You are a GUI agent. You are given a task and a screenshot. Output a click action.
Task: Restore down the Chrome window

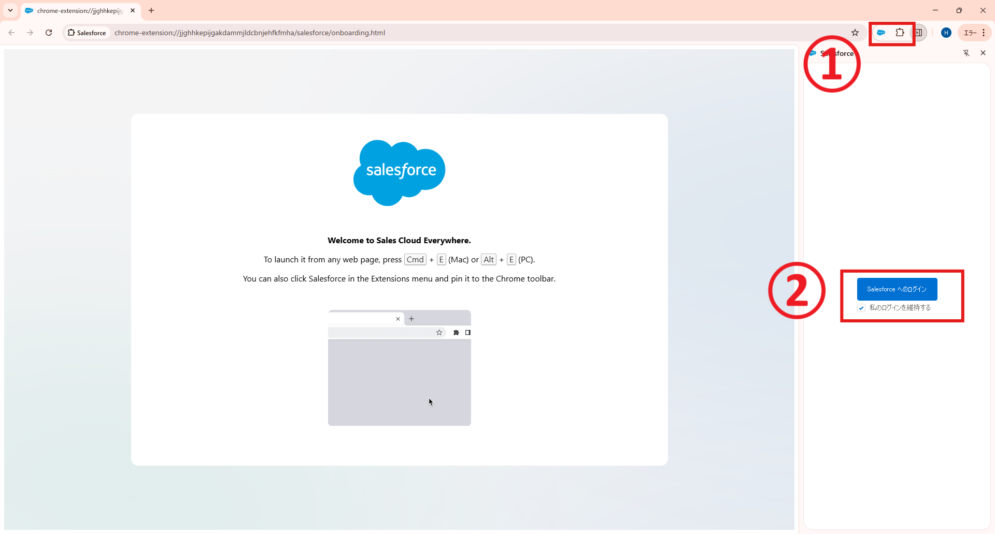coord(959,10)
